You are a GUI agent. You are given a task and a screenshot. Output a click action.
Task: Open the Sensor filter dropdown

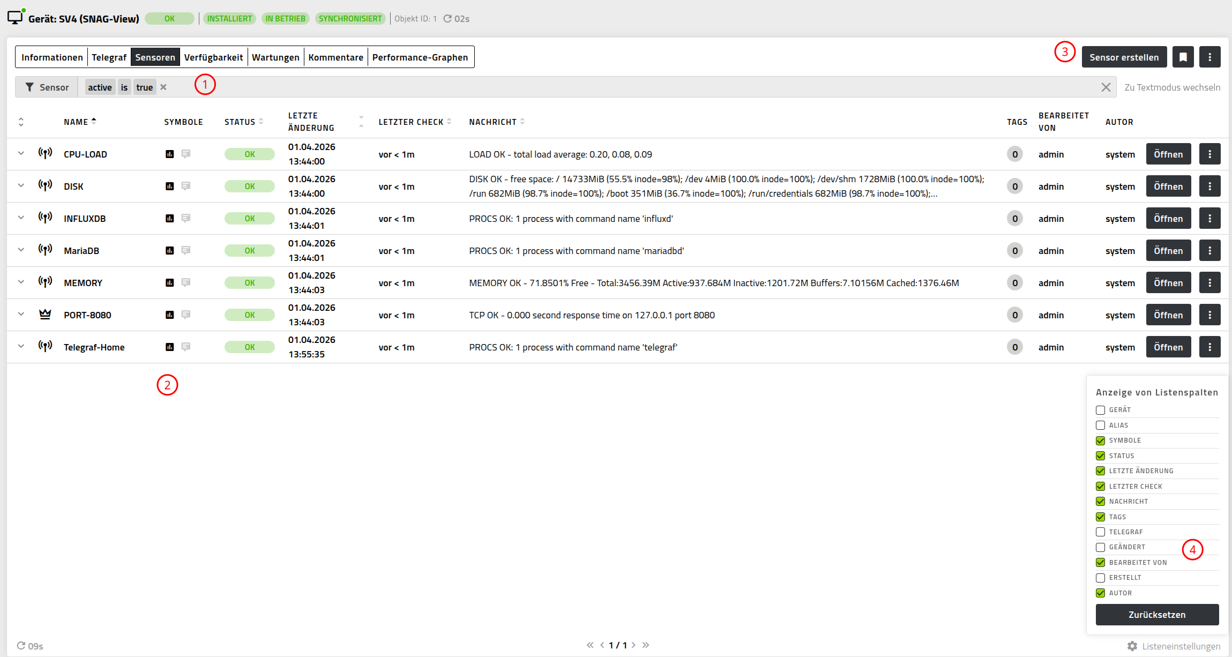click(47, 87)
